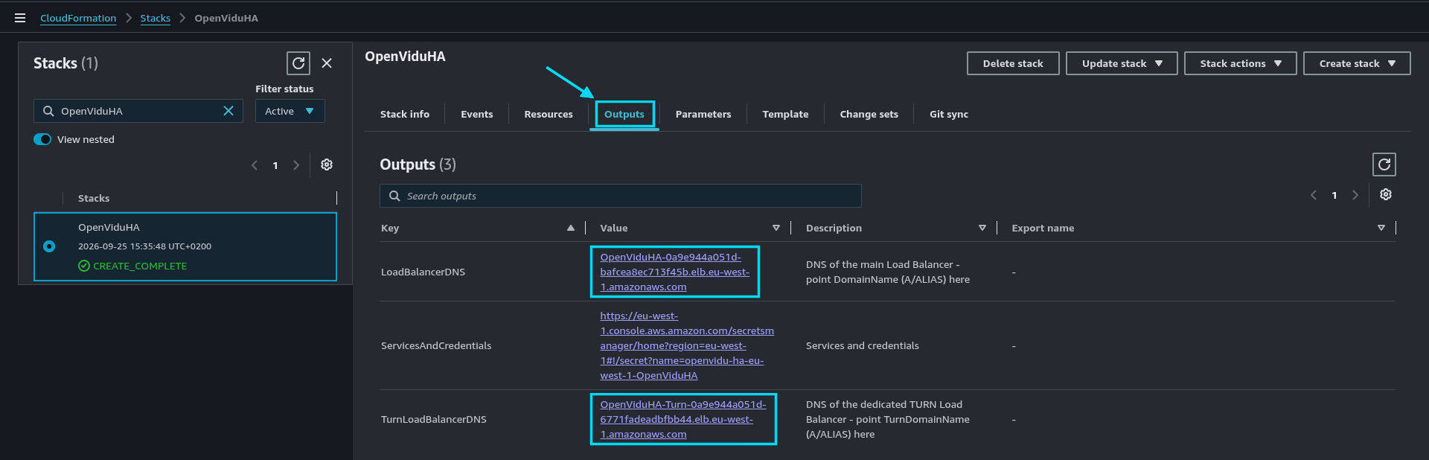
Task: Switch to the Resources tab
Action: pos(549,114)
